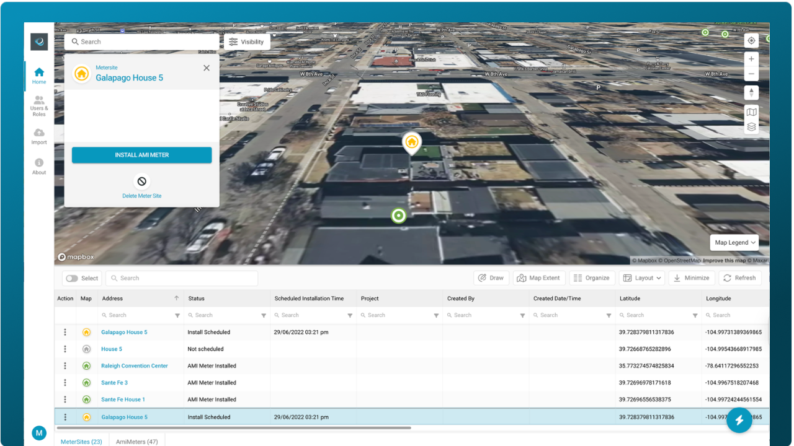Toggle the Select switch on
The height and width of the screenshot is (446, 794).
pos(73,278)
